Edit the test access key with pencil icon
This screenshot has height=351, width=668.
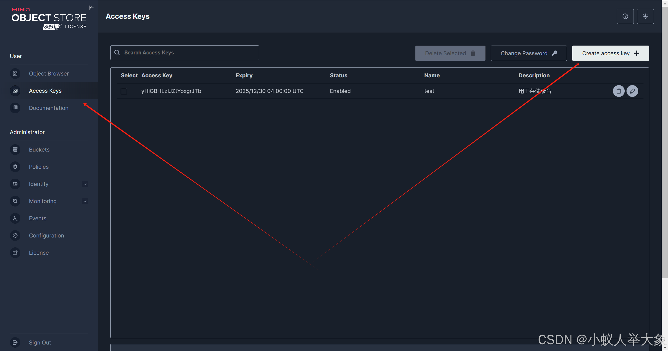point(632,91)
